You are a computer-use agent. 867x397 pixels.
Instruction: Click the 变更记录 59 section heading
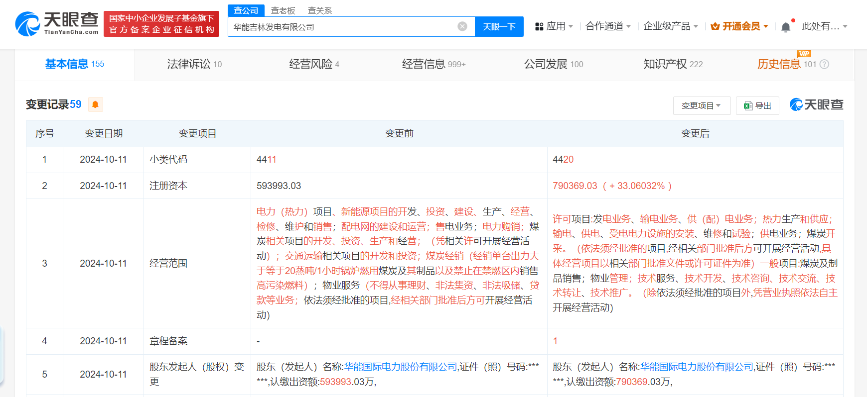pos(54,104)
